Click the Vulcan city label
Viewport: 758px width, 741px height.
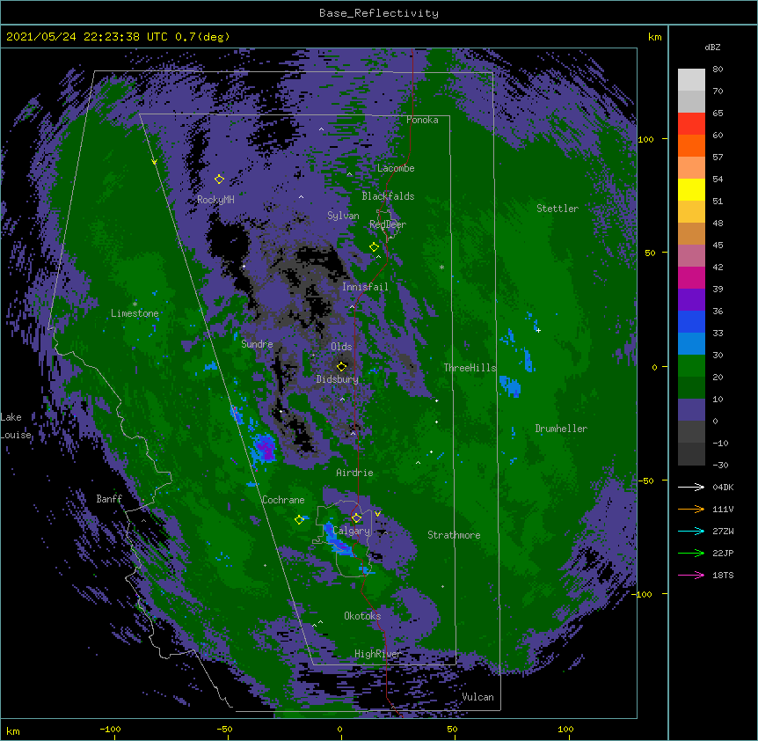[x=478, y=697]
